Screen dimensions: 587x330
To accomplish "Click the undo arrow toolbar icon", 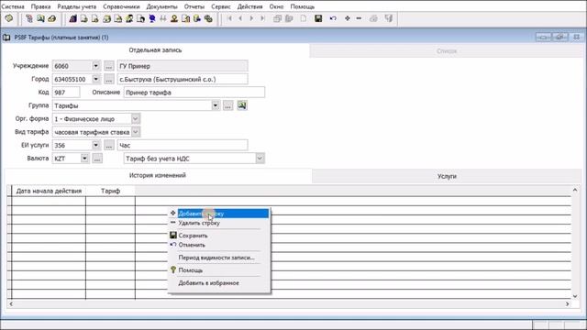I will [x=333, y=18].
